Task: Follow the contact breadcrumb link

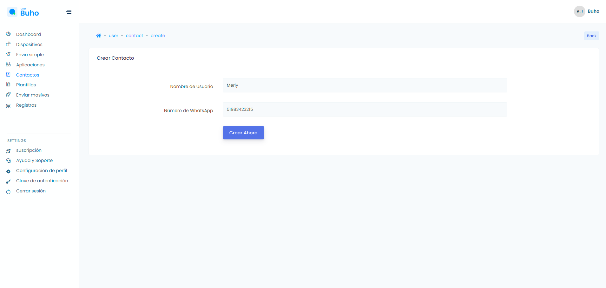Action: (x=134, y=36)
